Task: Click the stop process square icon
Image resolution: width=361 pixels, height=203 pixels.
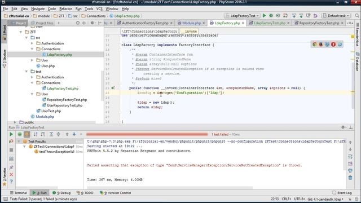Action: 11,150
